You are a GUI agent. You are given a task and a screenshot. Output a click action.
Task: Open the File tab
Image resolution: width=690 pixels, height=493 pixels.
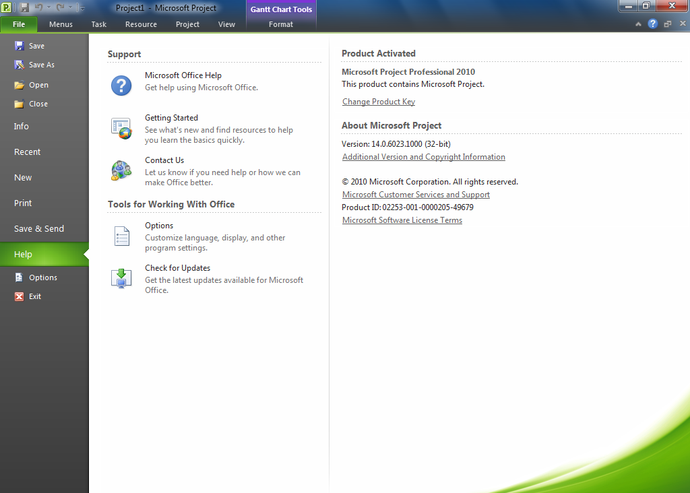click(x=18, y=24)
